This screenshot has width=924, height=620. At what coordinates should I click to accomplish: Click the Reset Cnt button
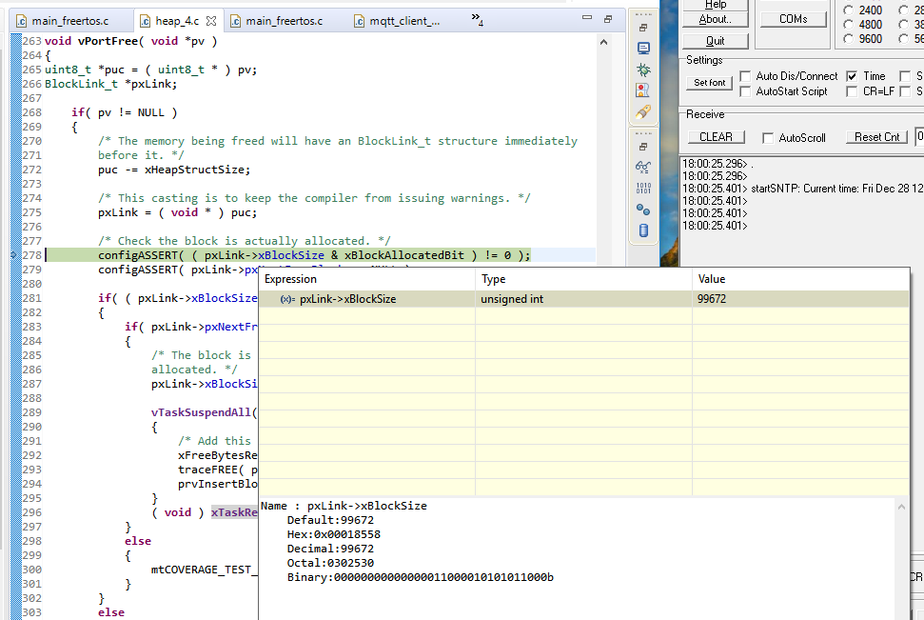click(x=876, y=137)
